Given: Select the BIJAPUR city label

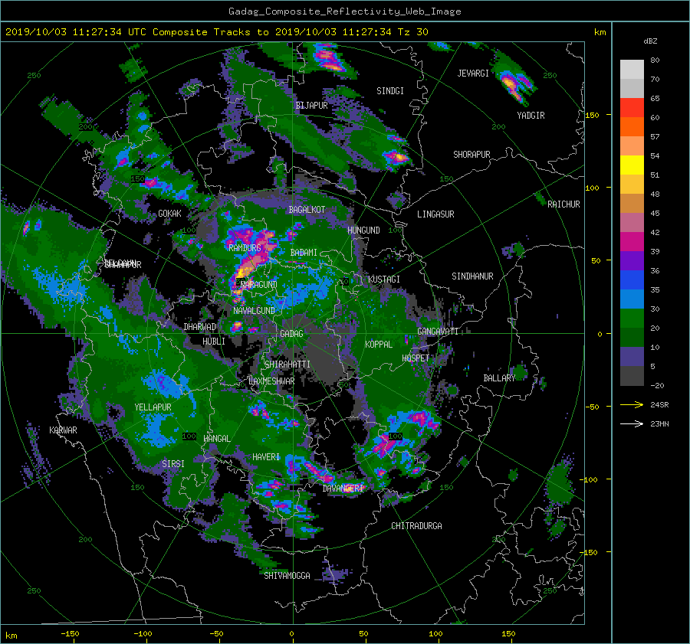Looking at the screenshot, I should pos(311,106).
